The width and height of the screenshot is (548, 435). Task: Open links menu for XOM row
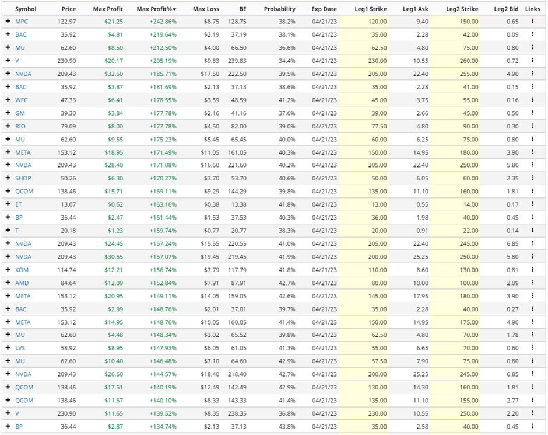point(533,270)
